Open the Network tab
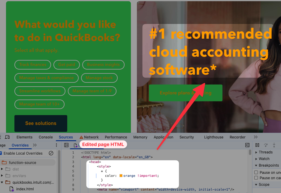Image resolution: width=281 pixels, height=193 pixels. [89, 137]
